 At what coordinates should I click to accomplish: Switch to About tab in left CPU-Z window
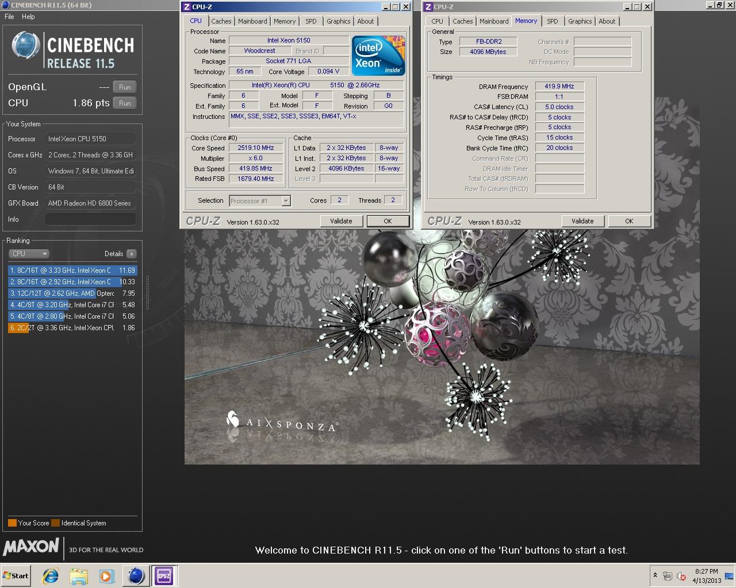click(366, 21)
